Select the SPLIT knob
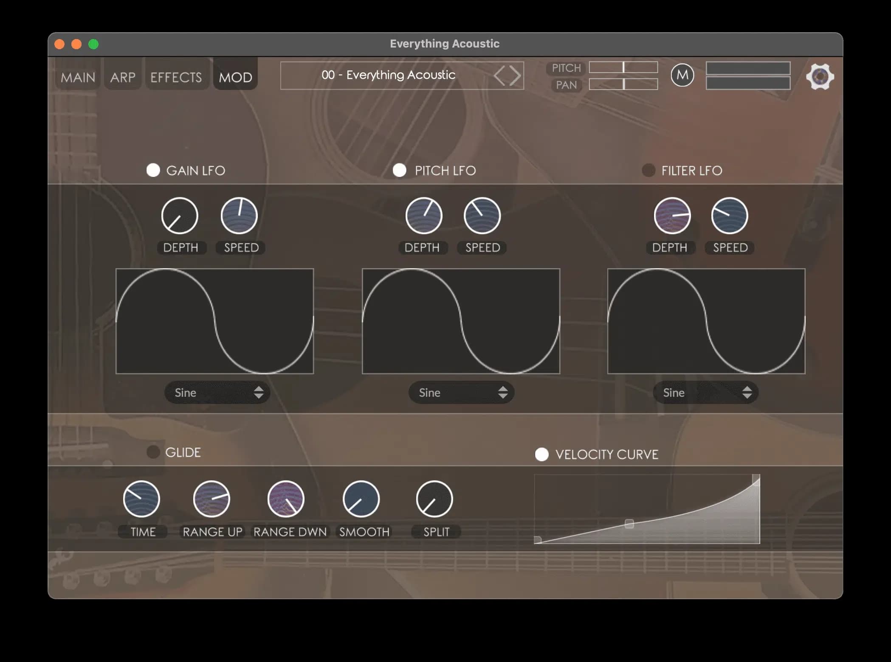The width and height of the screenshot is (891, 662). pyautogui.click(x=434, y=499)
